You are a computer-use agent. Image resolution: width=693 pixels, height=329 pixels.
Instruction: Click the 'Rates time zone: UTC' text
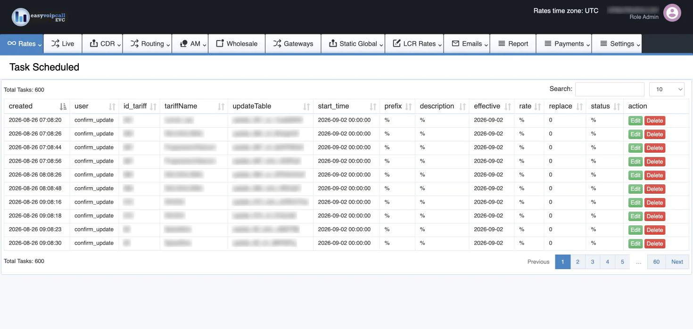point(566,10)
